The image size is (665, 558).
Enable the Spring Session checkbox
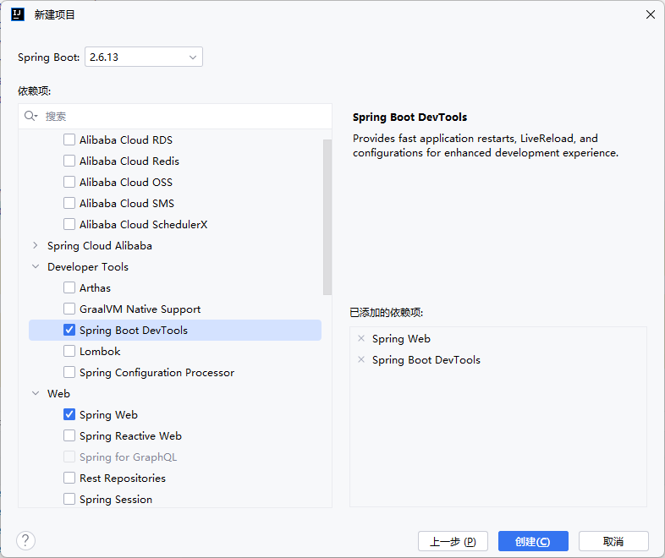(69, 499)
